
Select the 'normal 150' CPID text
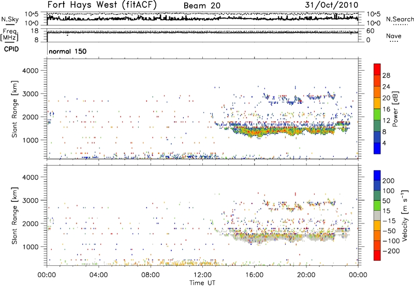pos(68,51)
